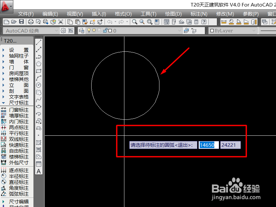
Task: Click the New drawing icon
Action: click(x=6, y=22)
